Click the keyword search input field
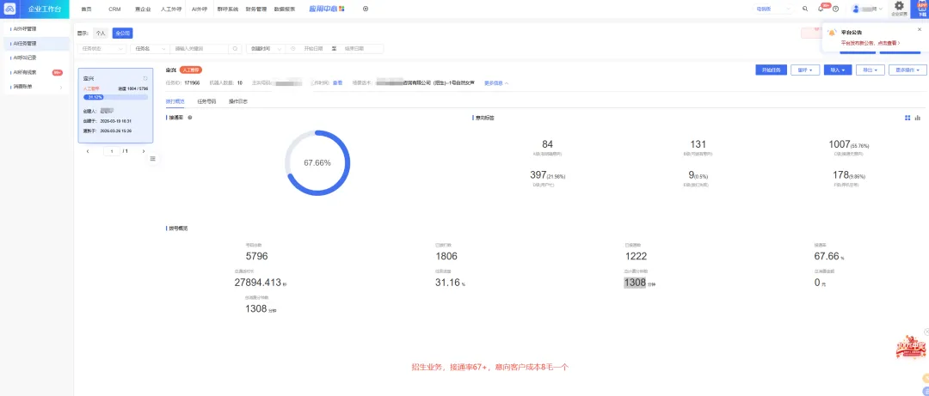The width and height of the screenshot is (929, 396). 200,49
